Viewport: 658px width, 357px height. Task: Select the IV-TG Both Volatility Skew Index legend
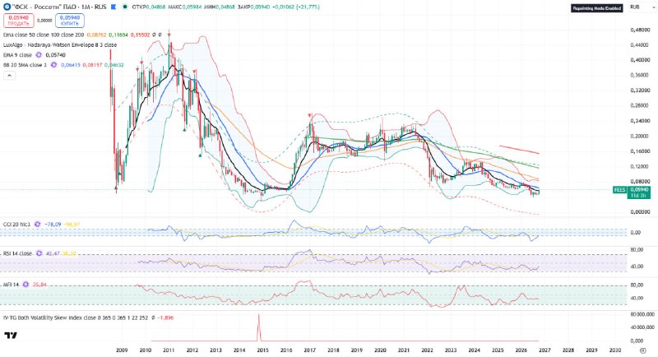coord(76,318)
